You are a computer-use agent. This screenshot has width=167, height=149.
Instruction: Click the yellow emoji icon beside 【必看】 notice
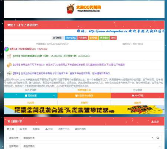[x=9, y=65]
